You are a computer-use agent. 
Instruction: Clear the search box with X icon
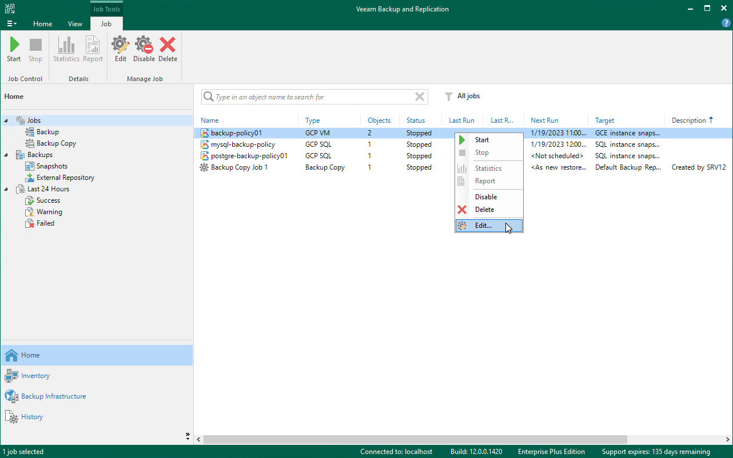[420, 97]
